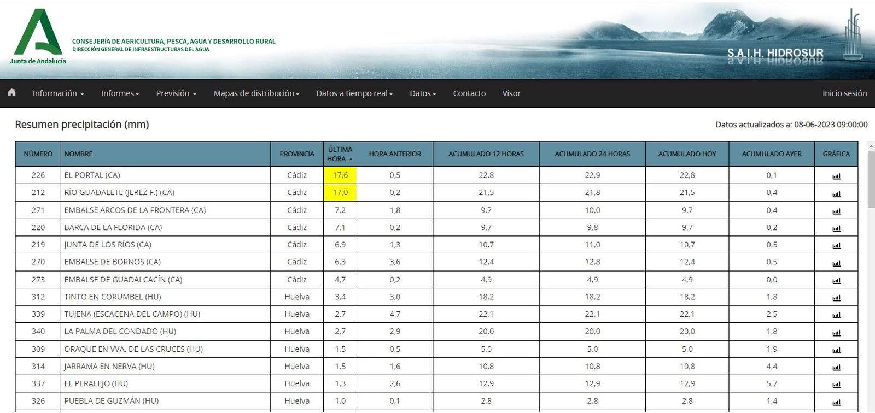Open graph for TUJENA (ESCACENA DEL CAMPO)
The width and height of the screenshot is (875, 413).
point(836,315)
